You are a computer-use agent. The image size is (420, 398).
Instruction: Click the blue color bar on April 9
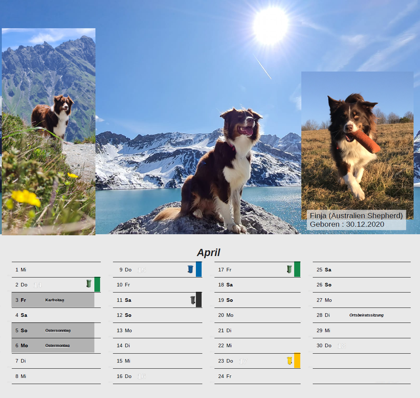point(199,269)
